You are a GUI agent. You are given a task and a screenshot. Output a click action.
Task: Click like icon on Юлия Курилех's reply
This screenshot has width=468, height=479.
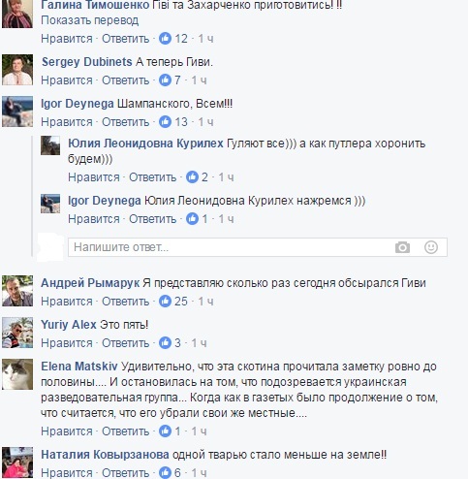click(x=192, y=177)
